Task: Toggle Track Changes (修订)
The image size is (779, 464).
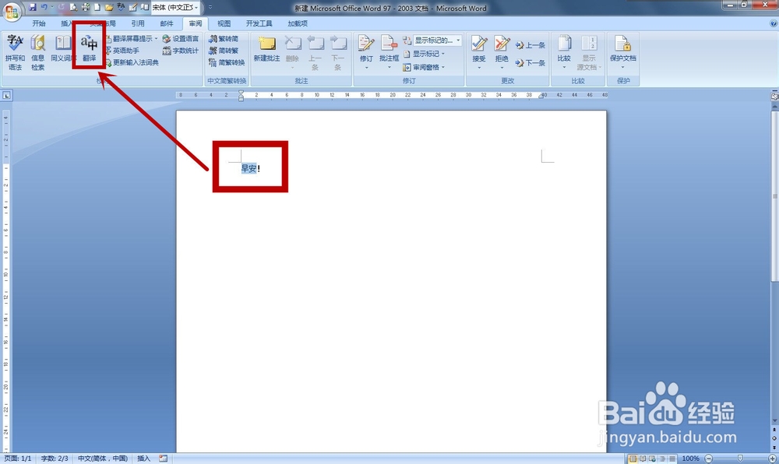Action: [366, 51]
